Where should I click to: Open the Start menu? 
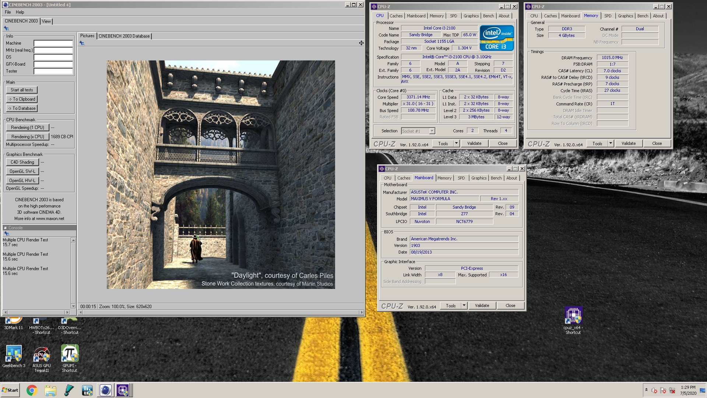[10, 390]
